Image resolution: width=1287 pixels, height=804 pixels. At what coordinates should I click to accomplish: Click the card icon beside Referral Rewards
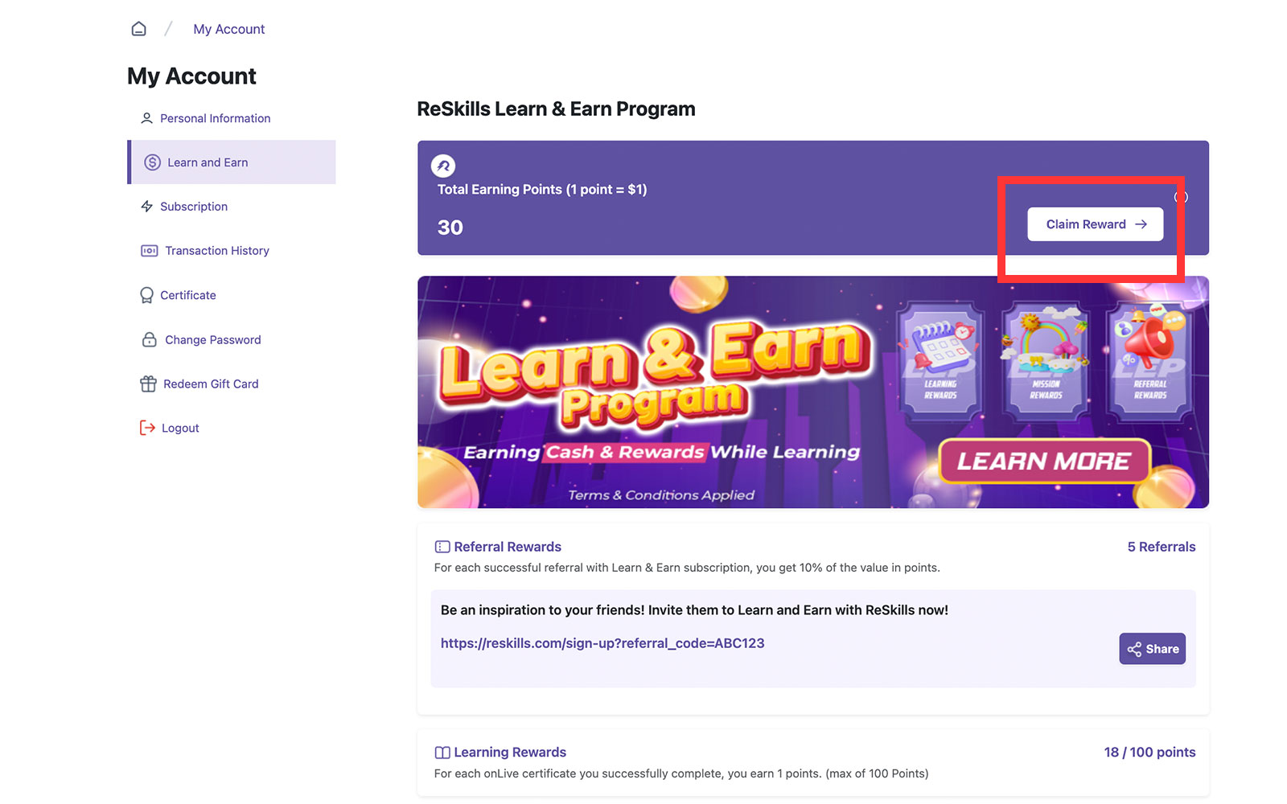pos(442,546)
